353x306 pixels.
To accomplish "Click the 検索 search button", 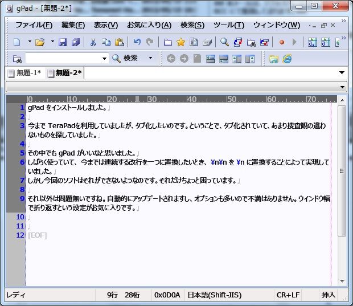I will 125,58.
